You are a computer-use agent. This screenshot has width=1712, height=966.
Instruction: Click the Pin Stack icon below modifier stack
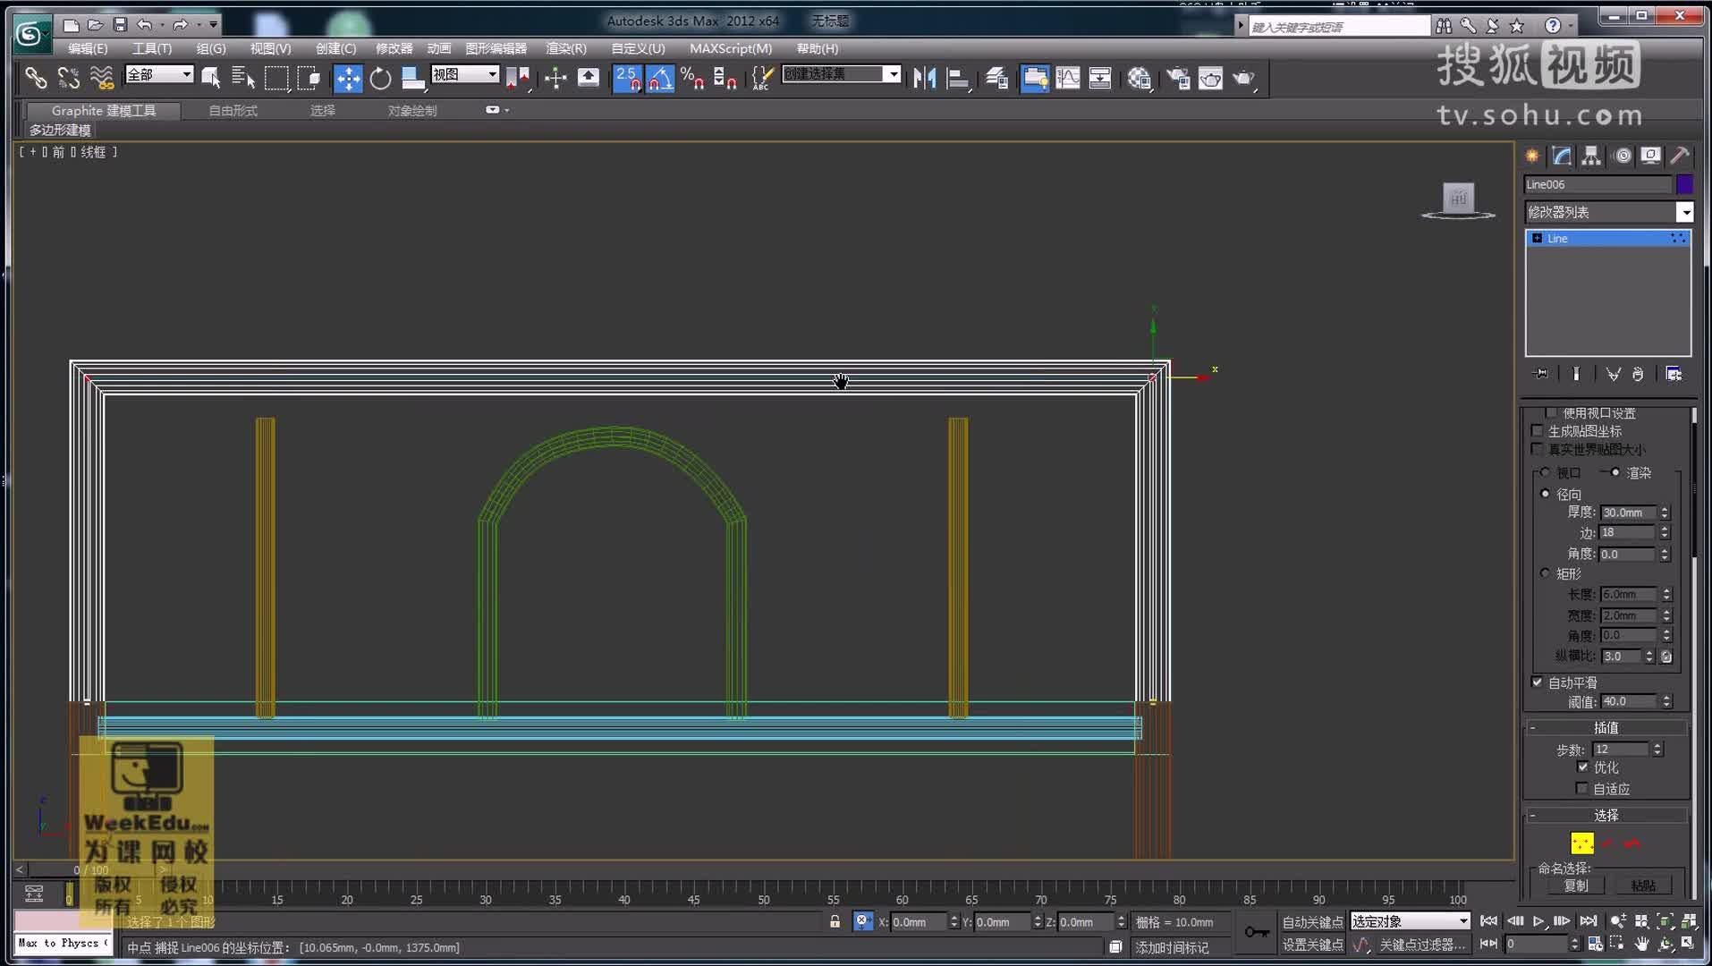tap(1540, 374)
